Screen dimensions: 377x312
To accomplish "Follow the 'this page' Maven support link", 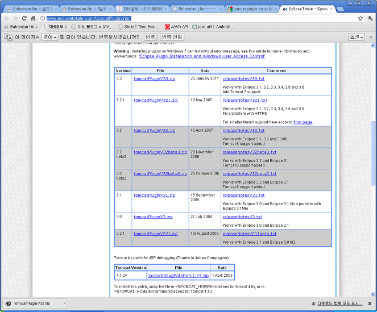I will click(303, 122).
